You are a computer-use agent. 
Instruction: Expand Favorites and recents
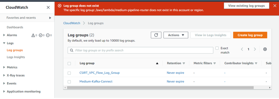pyautogui.click(x=50, y=18)
